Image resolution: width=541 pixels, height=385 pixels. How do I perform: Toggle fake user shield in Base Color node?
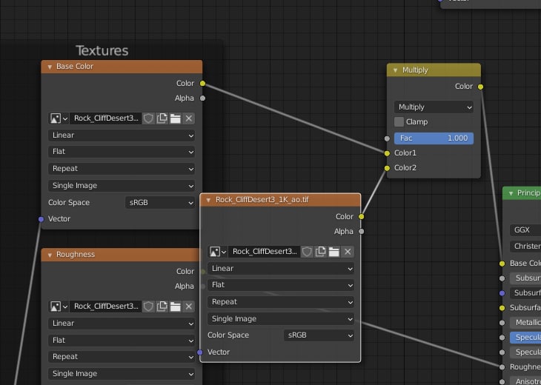click(x=148, y=118)
